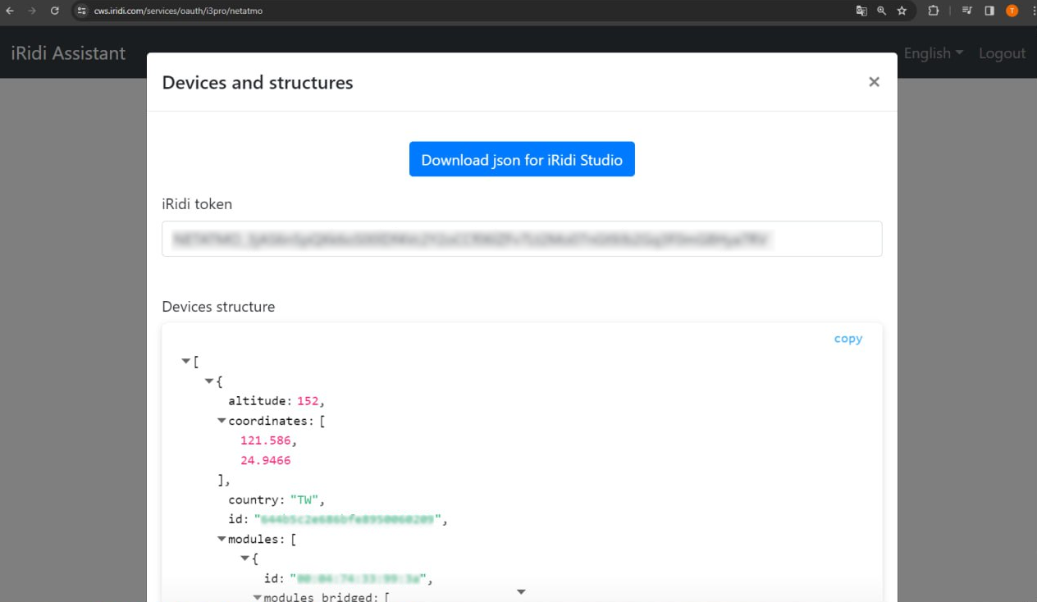Bookmark this page with the star icon

tap(902, 11)
